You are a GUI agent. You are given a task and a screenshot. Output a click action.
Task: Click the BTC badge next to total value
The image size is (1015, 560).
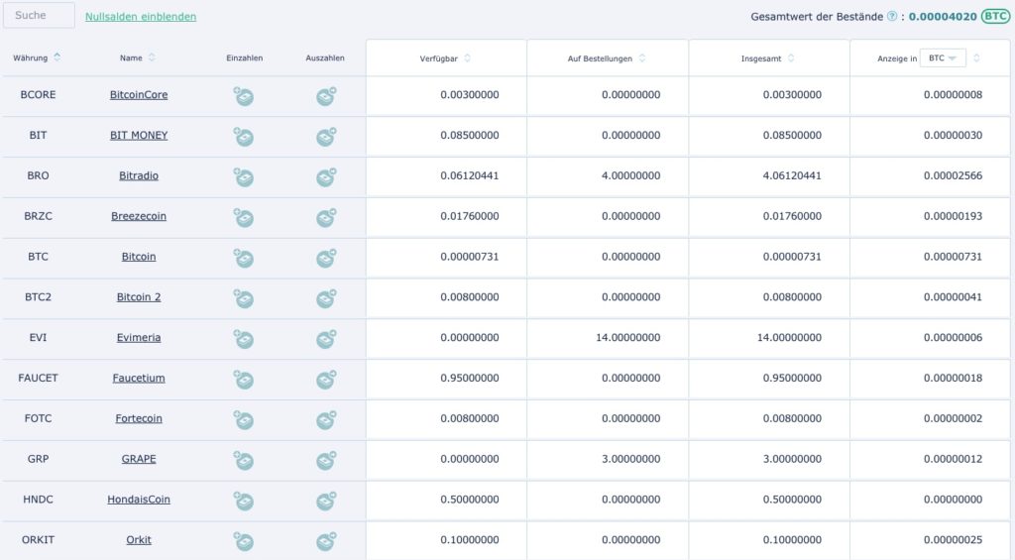(995, 16)
